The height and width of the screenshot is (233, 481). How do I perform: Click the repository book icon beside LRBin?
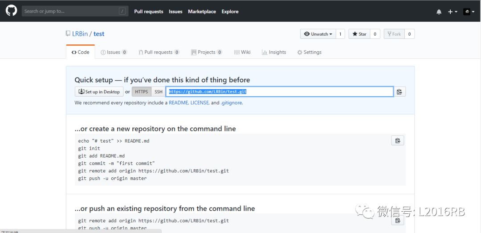tap(68, 34)
